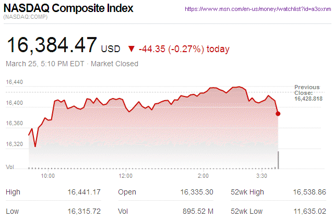Click the red endpoint dot on chart
The image size is (334, 219).
(x=278, y=113)
